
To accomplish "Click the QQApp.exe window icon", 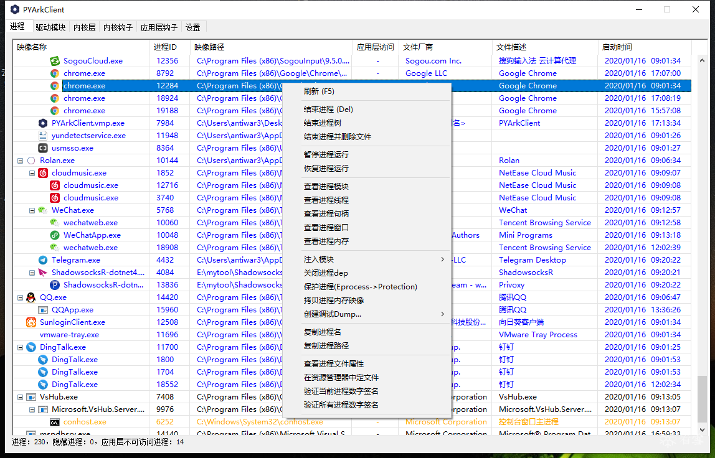I will (43, 310).
